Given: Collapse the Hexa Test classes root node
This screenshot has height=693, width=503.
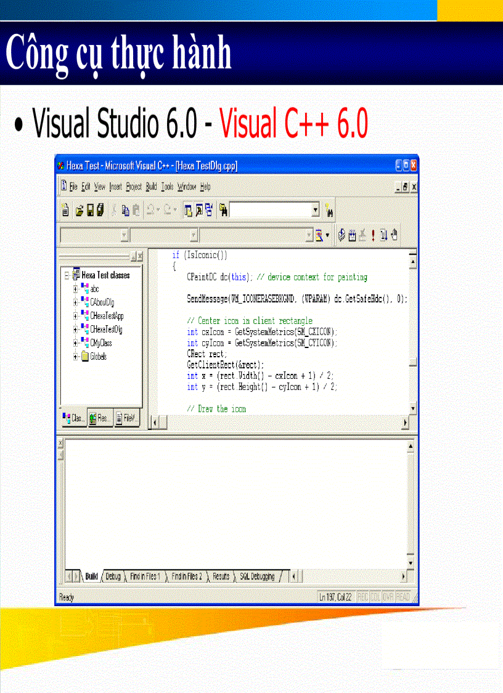Looking at the screenshot, I should [67, 275].
